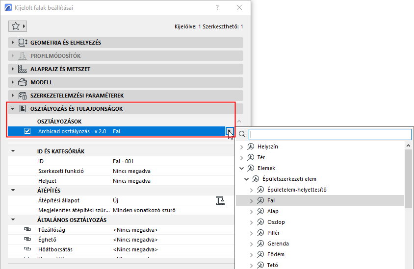Click the link icon next to Éghető
Image resolution: width=414 pixels, height=269 pixels.
tap(27, 239)
